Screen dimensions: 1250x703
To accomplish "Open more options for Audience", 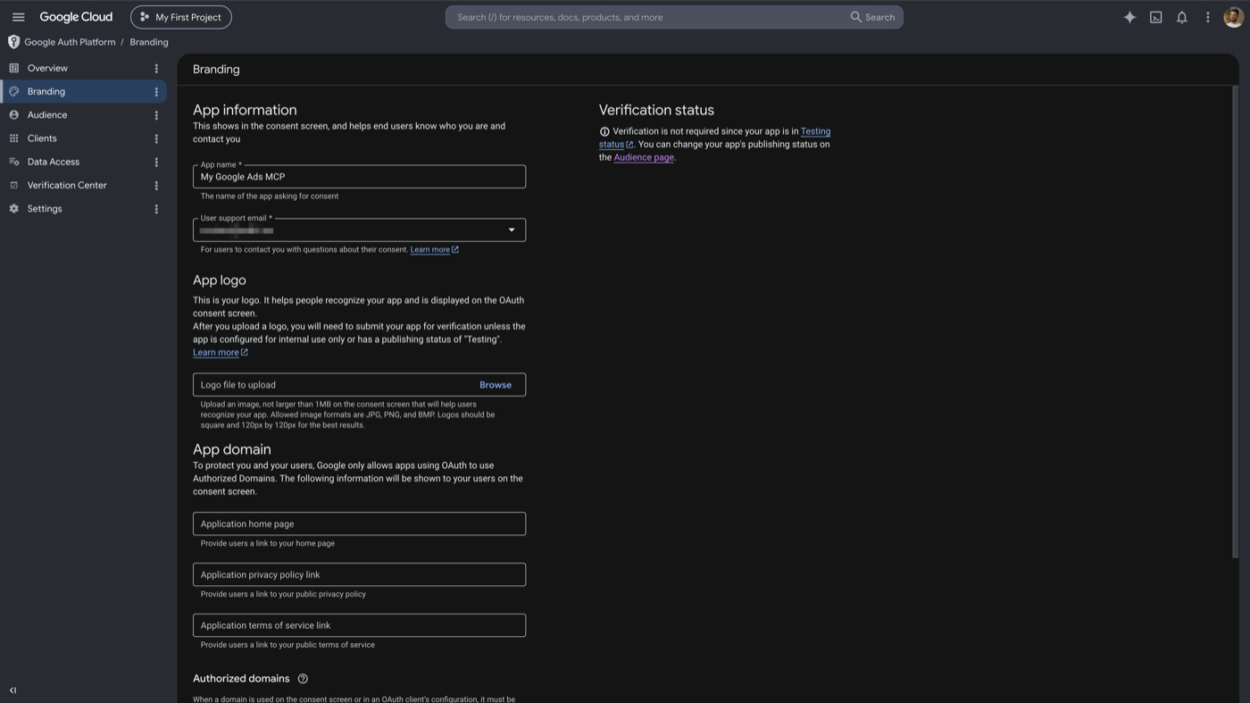I will coord(156,114).
